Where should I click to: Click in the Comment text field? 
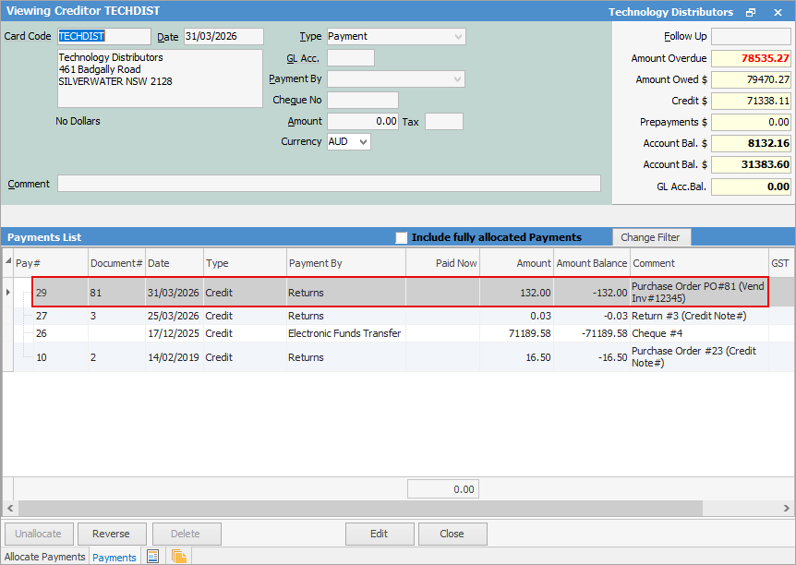329,184
